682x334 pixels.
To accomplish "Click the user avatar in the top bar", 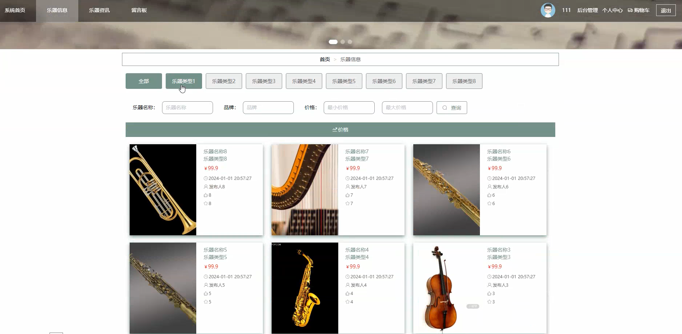I will 548,10.
